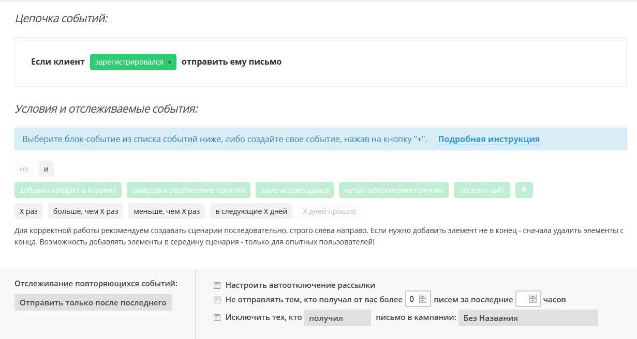Open the 'получил' dropdown
Image resolution: width=637 pixels, height=339 pixels.
(x=337, y=318)
